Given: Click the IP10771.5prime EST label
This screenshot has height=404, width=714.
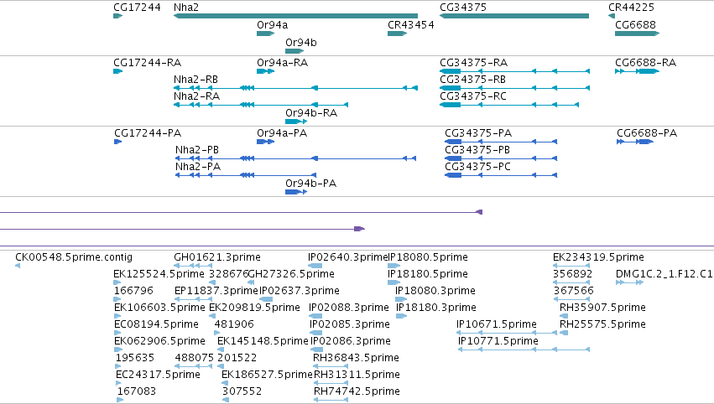Looking at the screenshot, I should coord(498,342).
